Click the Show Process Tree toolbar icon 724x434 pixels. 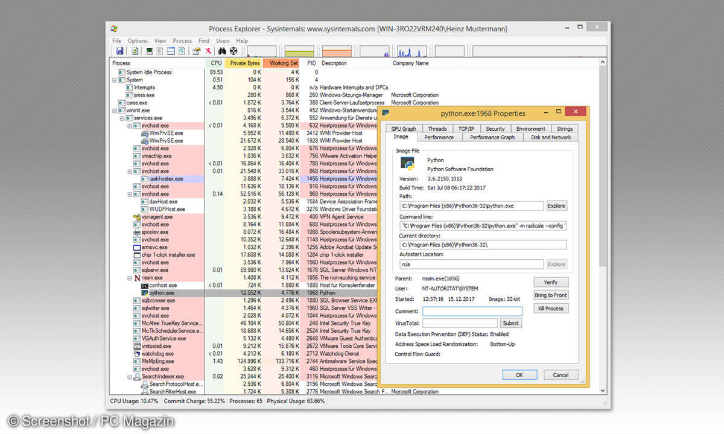pos(160,51)
